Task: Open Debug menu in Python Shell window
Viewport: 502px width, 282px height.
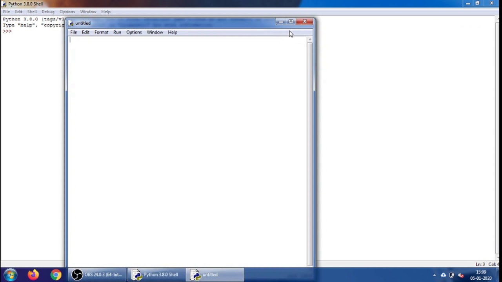Action: click(48, 11)
